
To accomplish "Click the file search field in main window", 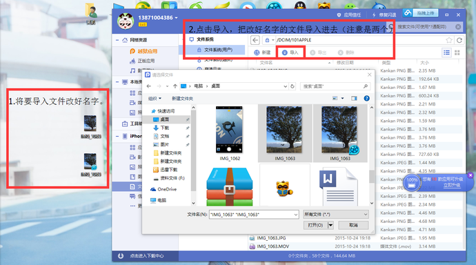I will pos(425,27).
